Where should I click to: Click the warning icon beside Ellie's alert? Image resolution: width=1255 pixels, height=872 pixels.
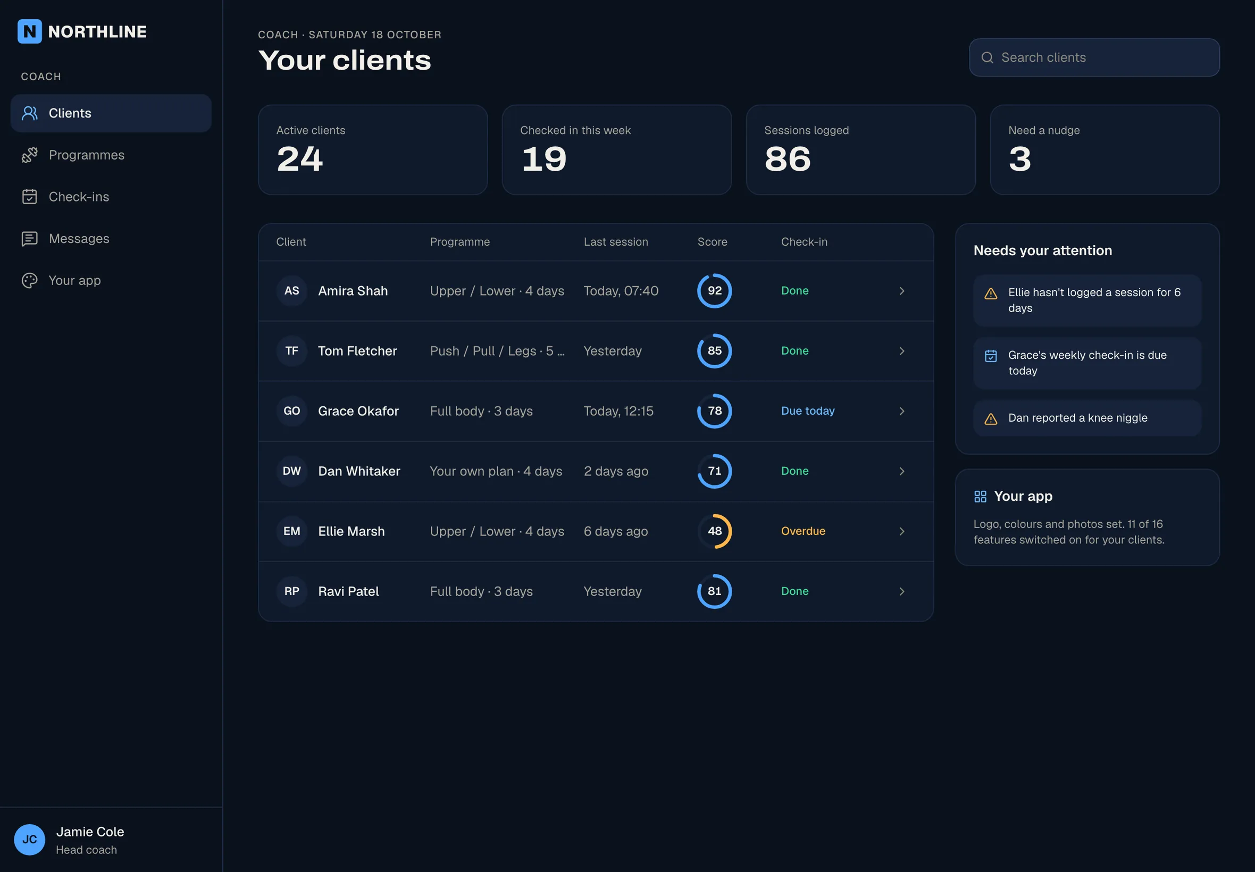[x=991, y=294]
